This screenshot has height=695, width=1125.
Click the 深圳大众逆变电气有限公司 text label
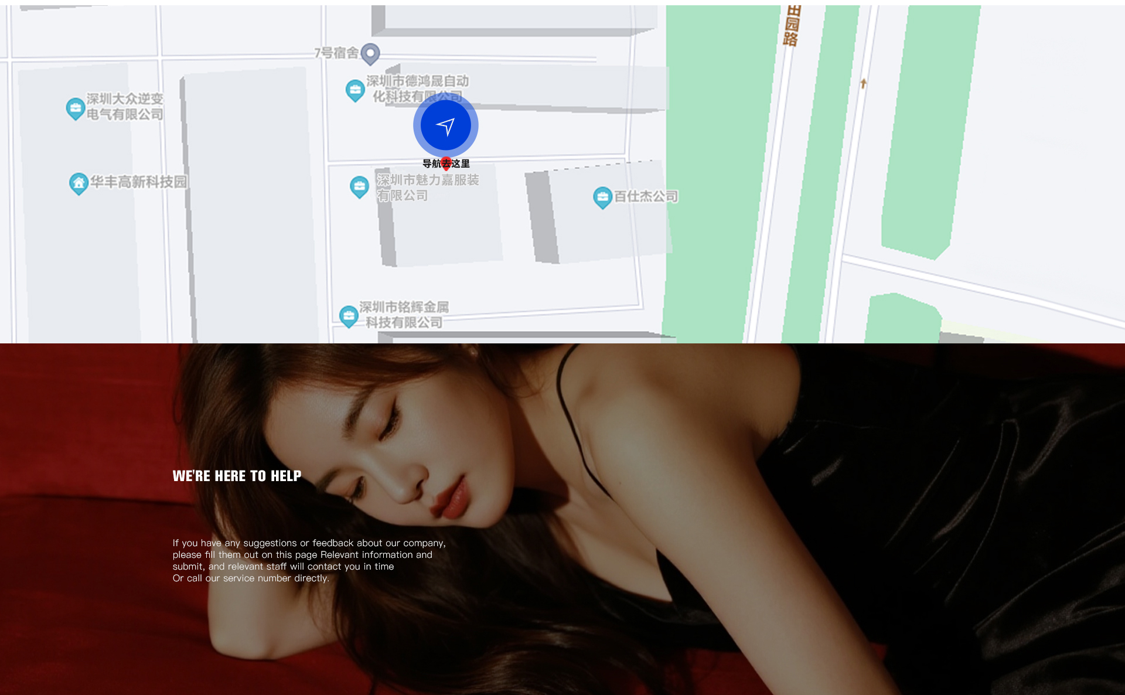[125, 107]
